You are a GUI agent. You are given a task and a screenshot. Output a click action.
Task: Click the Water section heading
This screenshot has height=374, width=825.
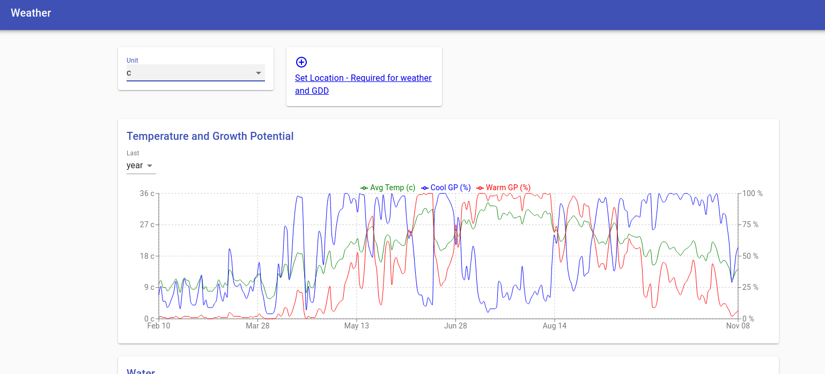(141, 371)
